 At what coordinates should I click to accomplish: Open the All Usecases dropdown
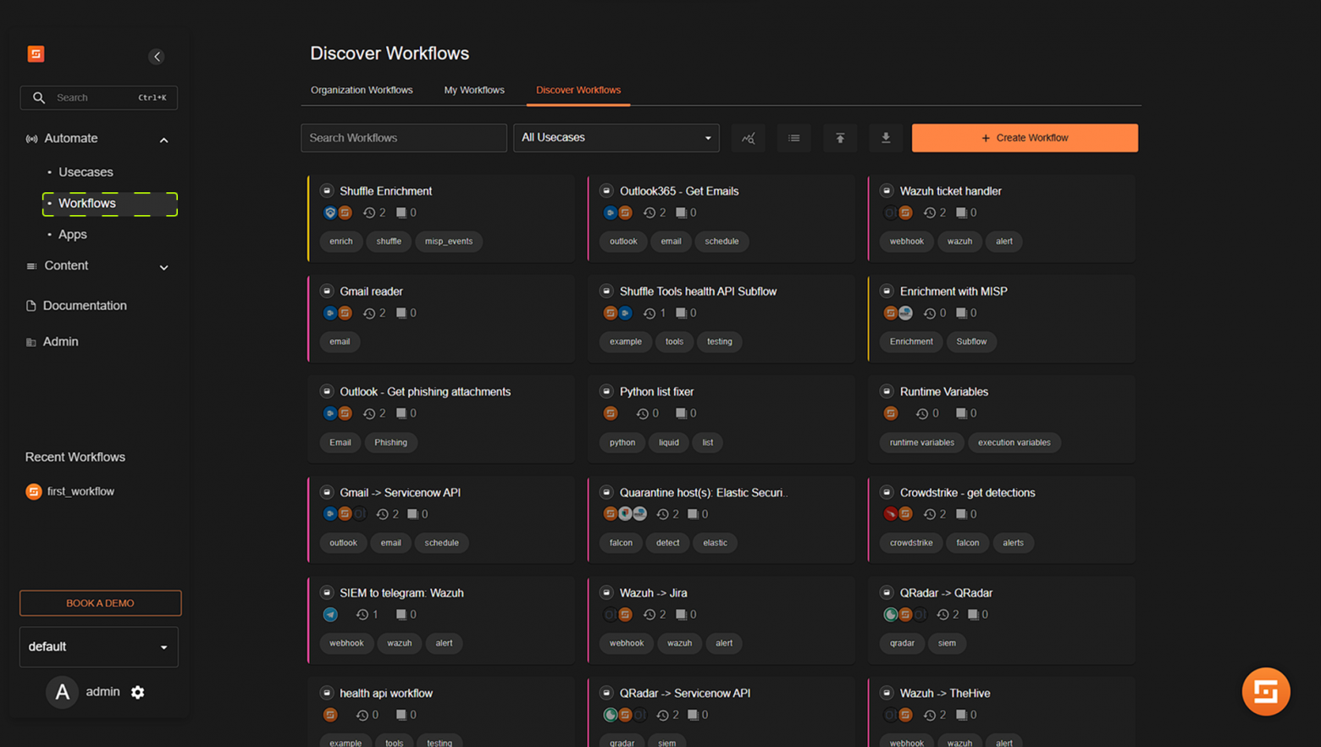click(x=616, y=137)
